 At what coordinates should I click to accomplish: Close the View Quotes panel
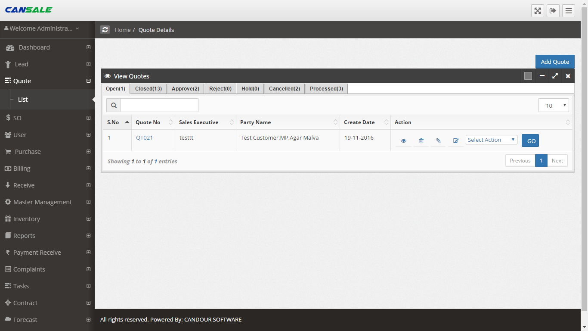coord(568,76)
